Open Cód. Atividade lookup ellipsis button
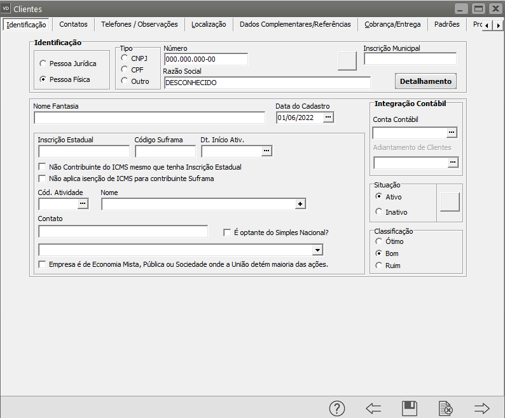 (83, 204)
